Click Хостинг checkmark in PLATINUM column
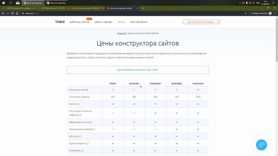Viewport: 278px width, 156px height. point(198,104)
